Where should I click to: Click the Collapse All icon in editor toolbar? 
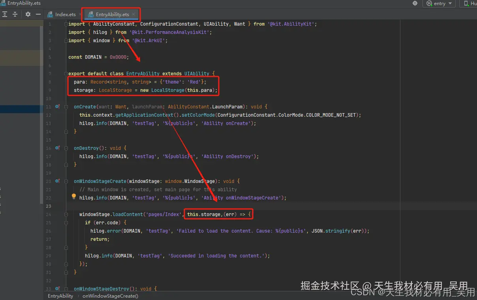coord(15,14)
